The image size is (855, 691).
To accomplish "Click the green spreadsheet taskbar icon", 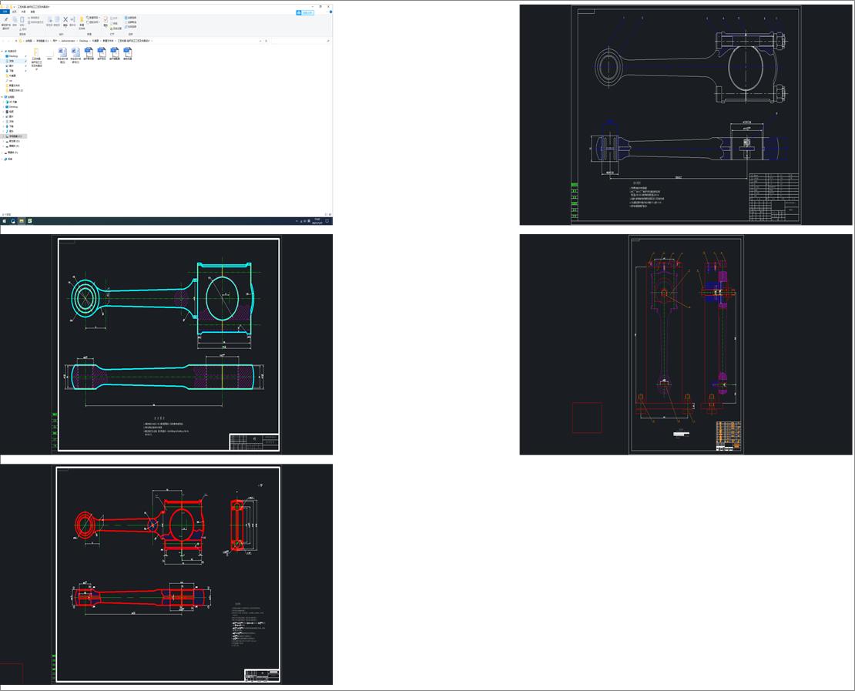I will click(29, 221).
